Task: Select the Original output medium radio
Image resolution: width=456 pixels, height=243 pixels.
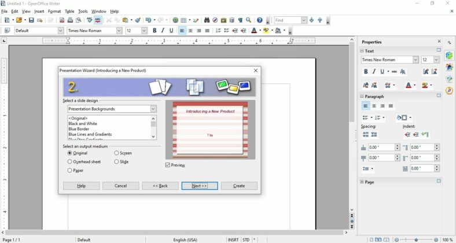Action: 69,153
